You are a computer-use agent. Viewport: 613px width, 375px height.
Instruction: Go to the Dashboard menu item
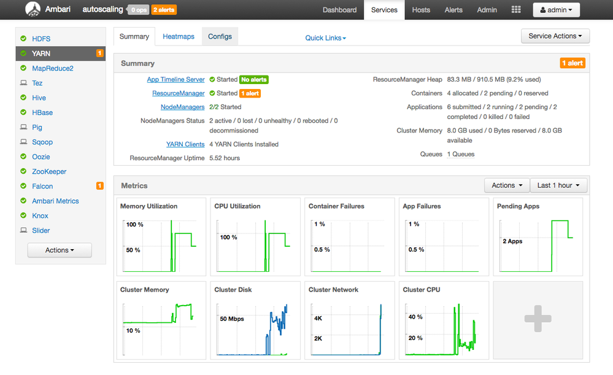point(339,10)
